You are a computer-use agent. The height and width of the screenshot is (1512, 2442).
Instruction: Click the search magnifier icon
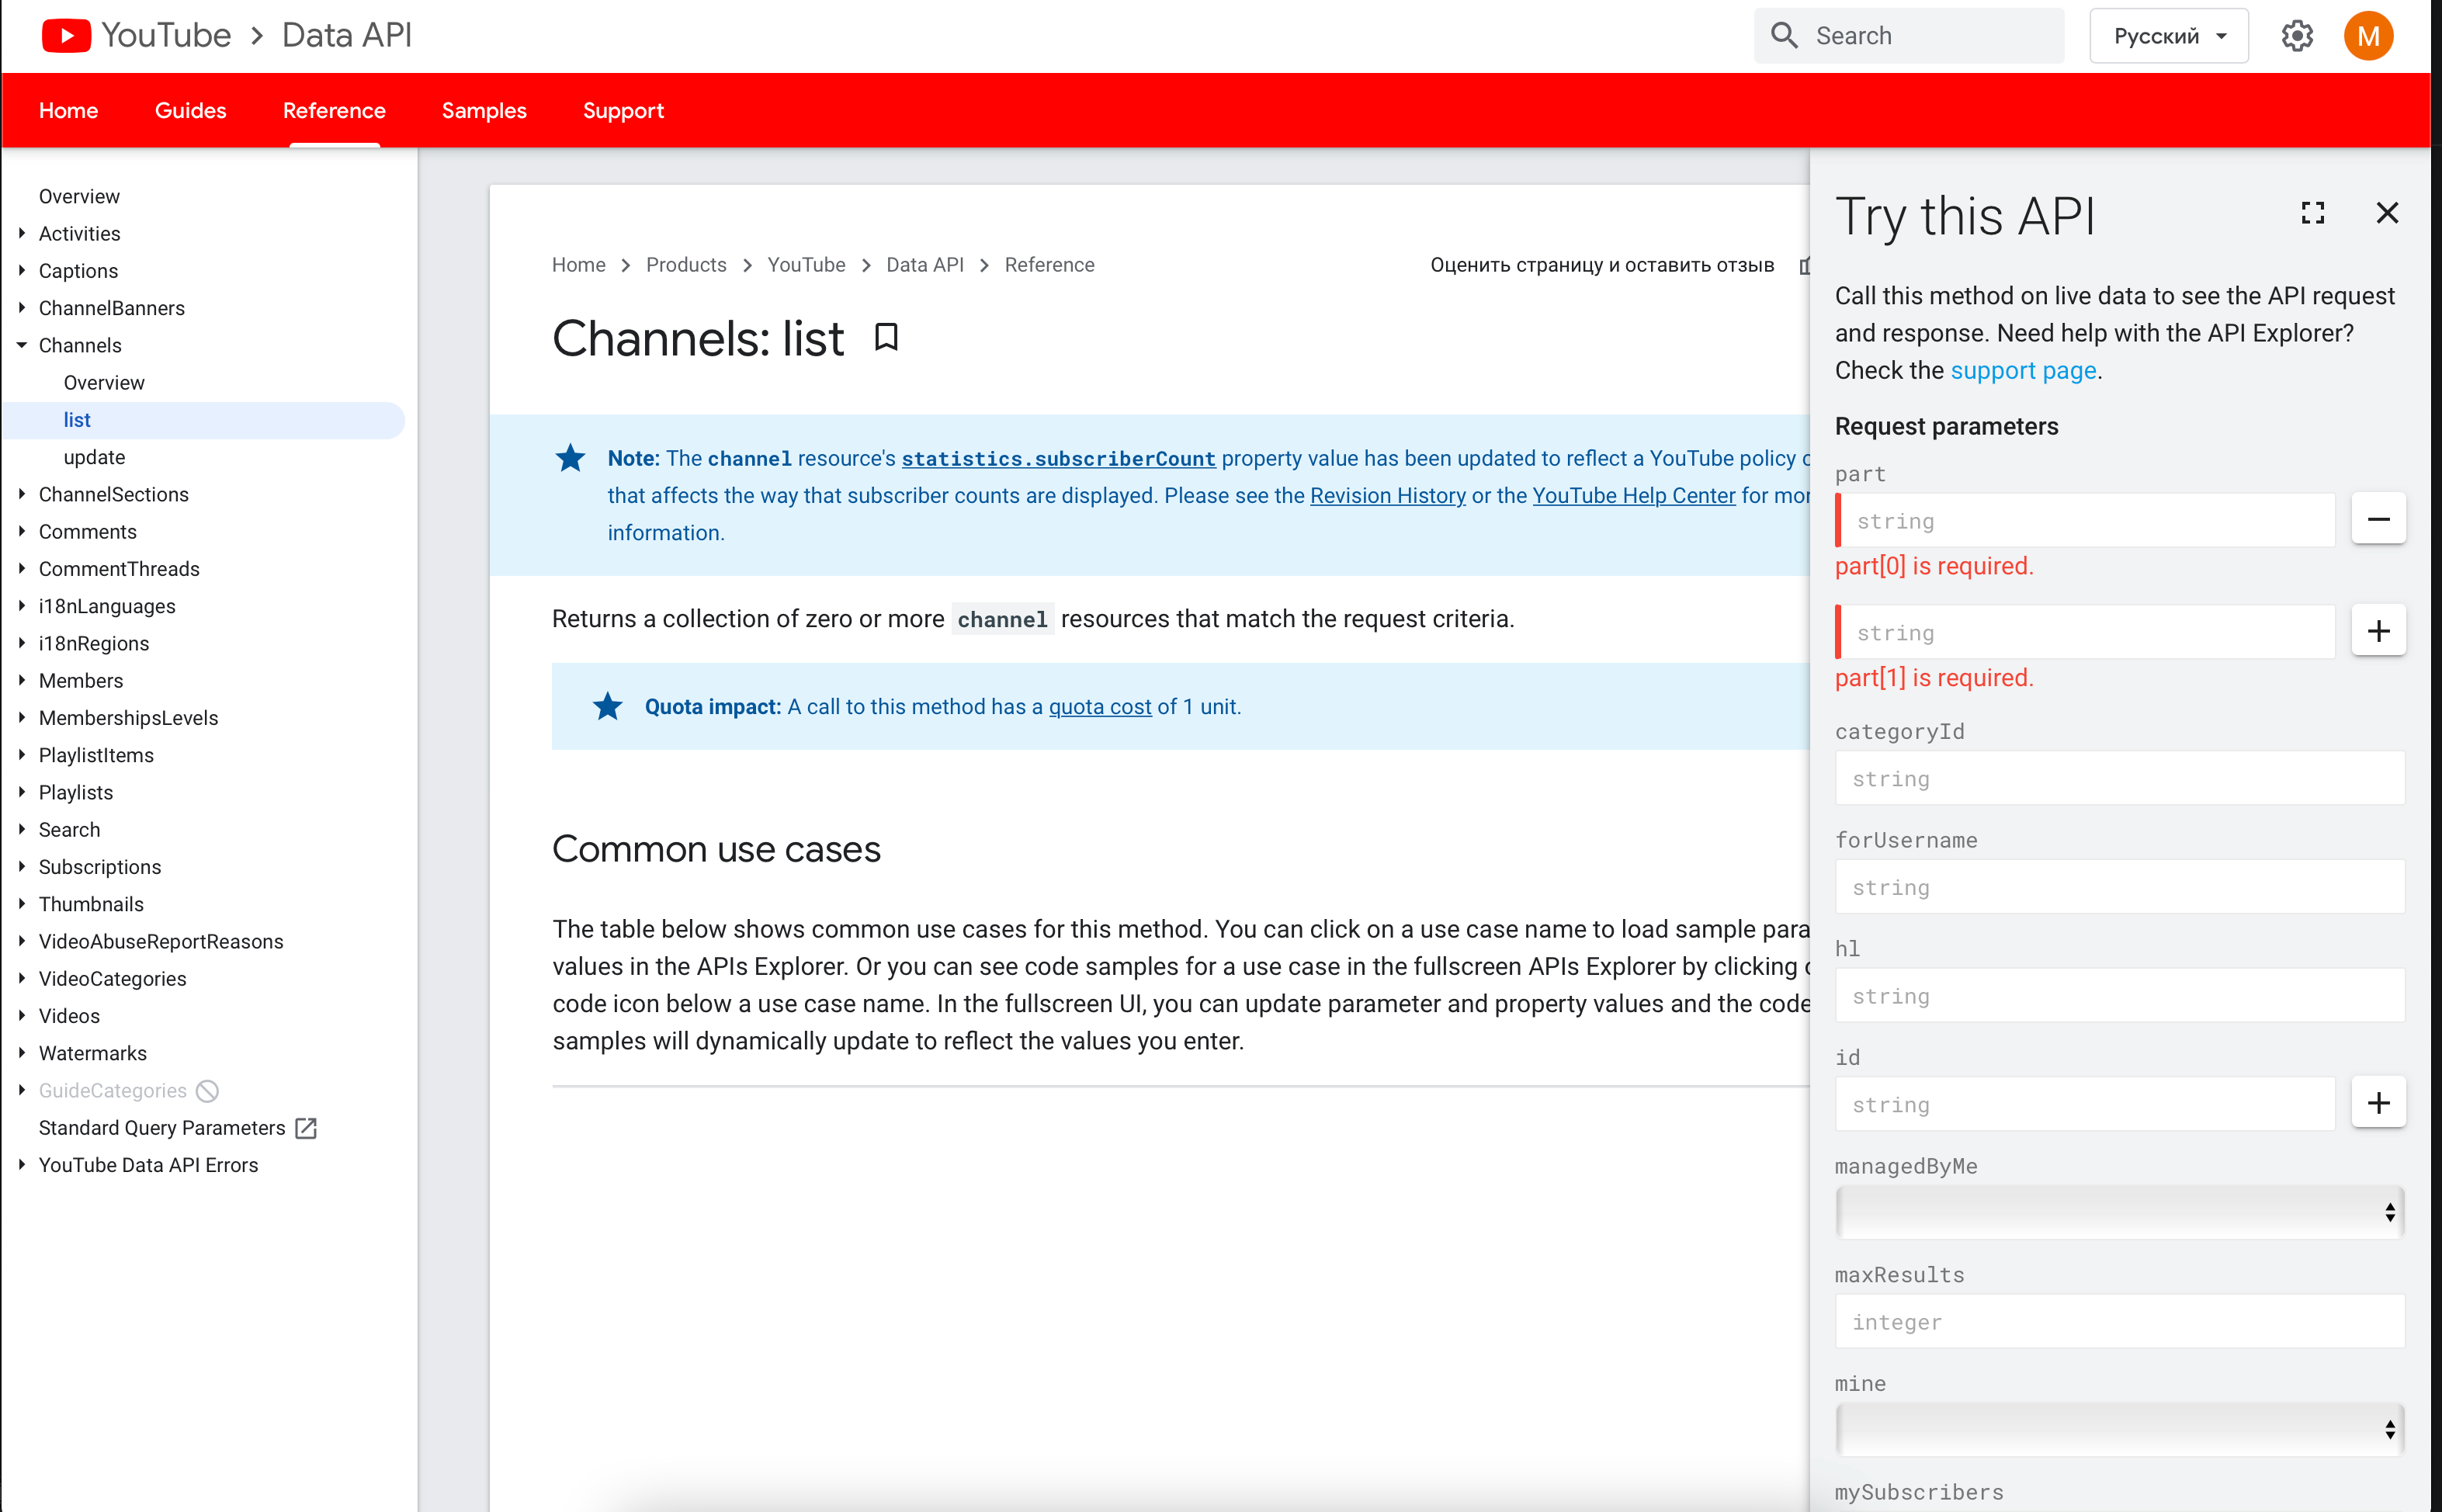(1784, 36)
